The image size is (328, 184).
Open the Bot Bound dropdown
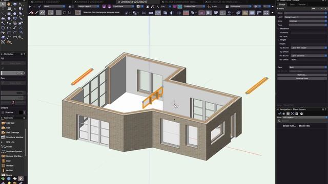[x=309, y=56]
